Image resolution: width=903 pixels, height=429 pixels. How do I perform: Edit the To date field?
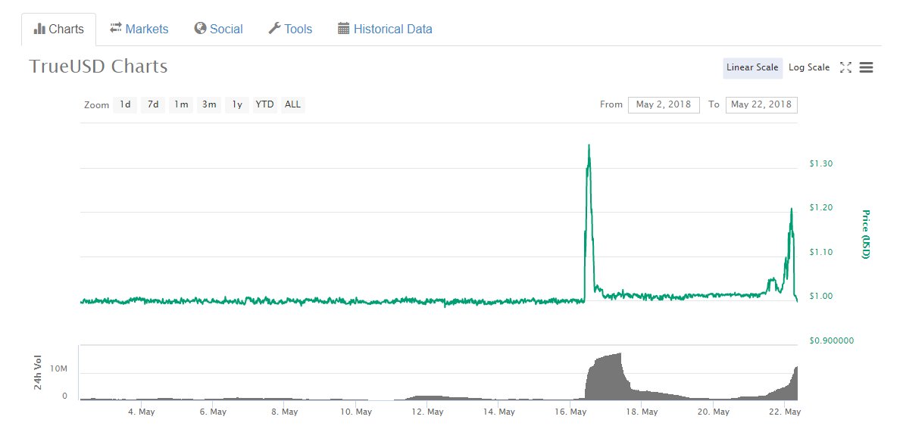(761, 104)
